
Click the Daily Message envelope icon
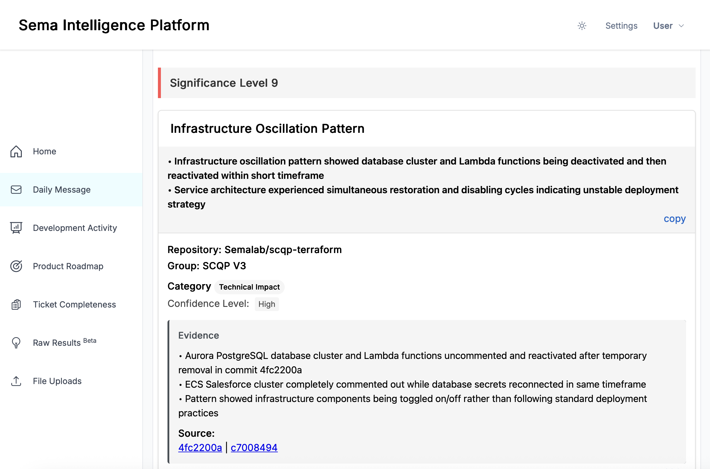tap(16, 190)
